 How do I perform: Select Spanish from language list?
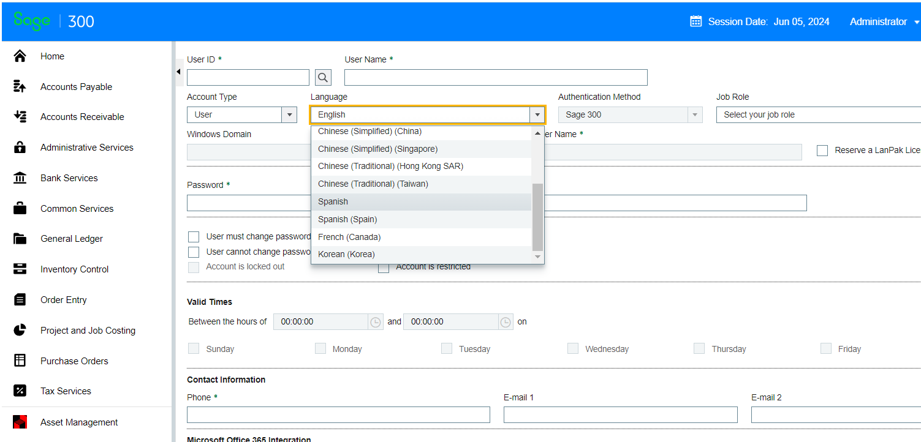(422, 202)
